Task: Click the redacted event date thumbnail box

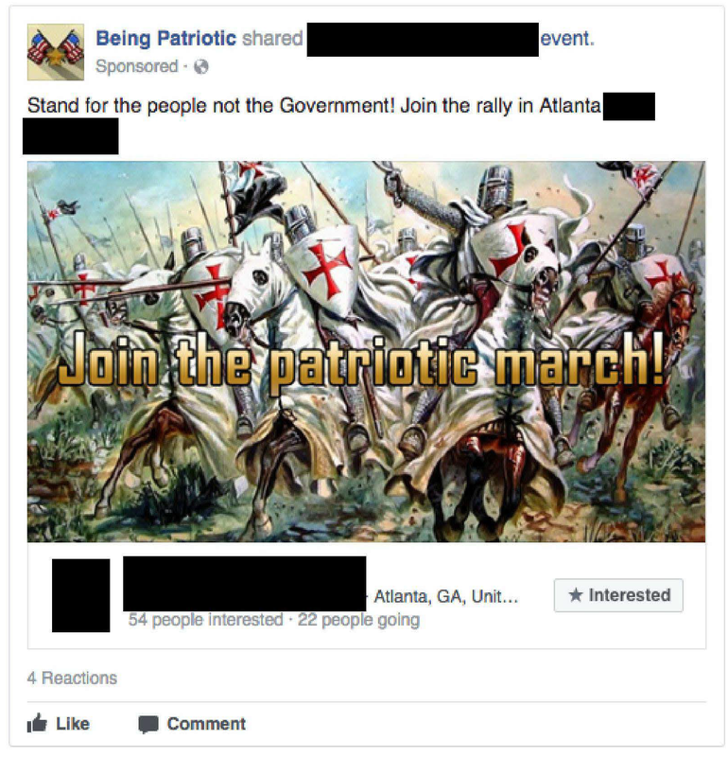Action: [80, 595]
